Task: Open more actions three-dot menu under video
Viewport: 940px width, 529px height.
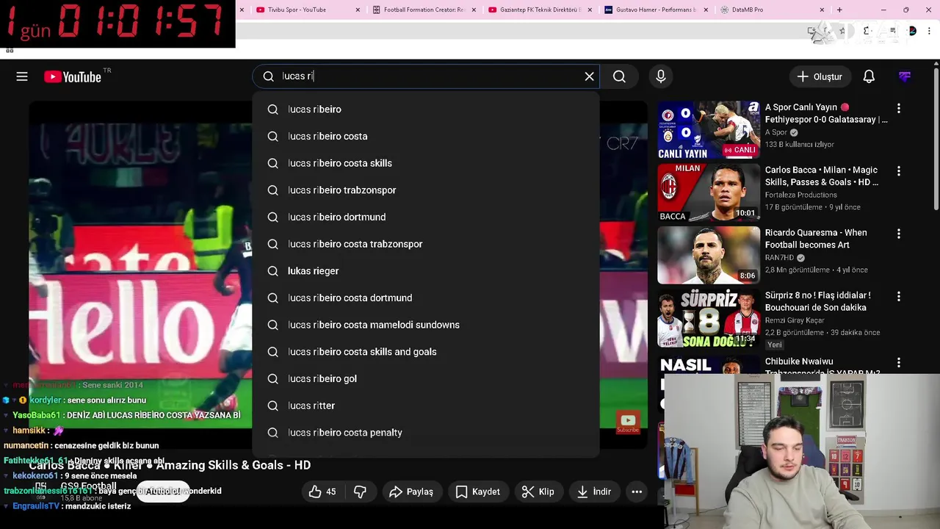Action: [x=637, y=492]
